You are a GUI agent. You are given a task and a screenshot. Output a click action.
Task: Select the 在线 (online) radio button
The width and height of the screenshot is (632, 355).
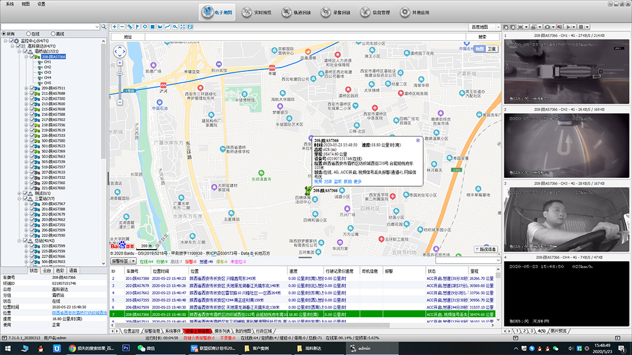(x=29, y=33)
